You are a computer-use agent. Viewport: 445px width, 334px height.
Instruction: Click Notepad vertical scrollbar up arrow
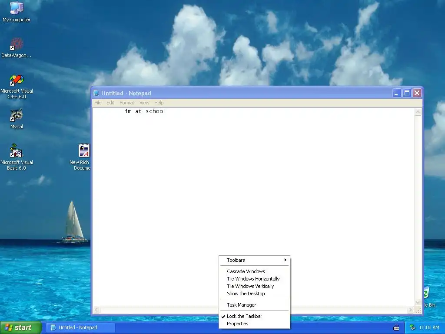(x=418, y=112)
